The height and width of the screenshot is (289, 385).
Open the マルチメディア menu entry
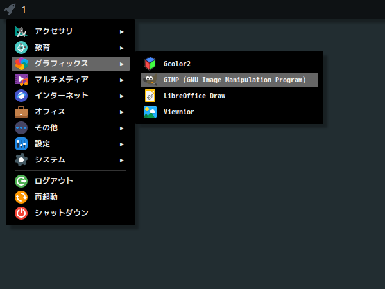pyautogui.click(x=71, y=80)
